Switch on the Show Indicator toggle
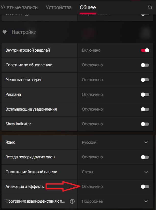The height and width of the screenshot is (210, 156). 145,124
